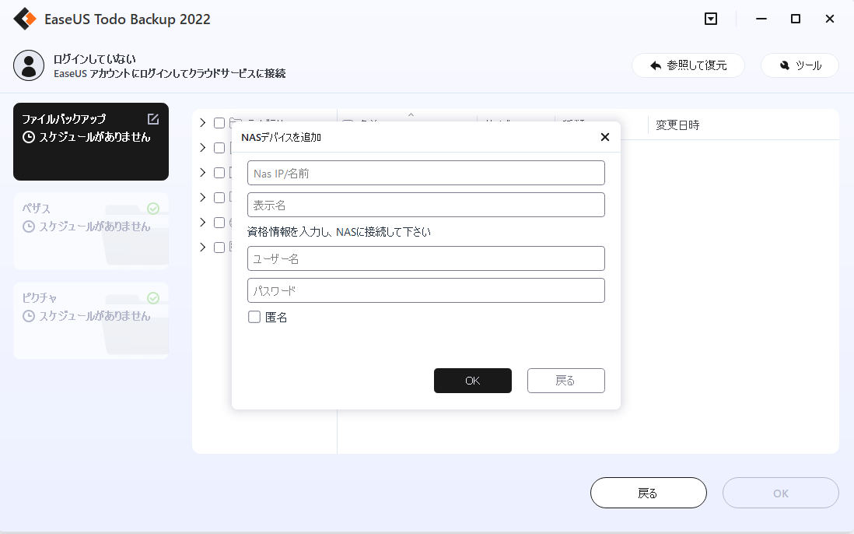
Task: Click the sort arrow above the file list header
Action: click(x=411, y=115)
